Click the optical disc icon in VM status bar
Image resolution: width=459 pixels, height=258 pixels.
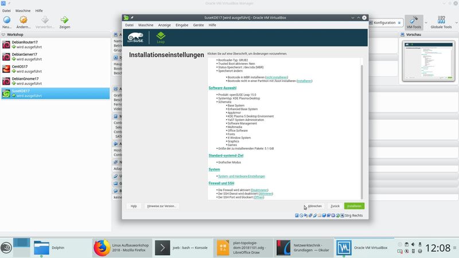tap(301, 216)
